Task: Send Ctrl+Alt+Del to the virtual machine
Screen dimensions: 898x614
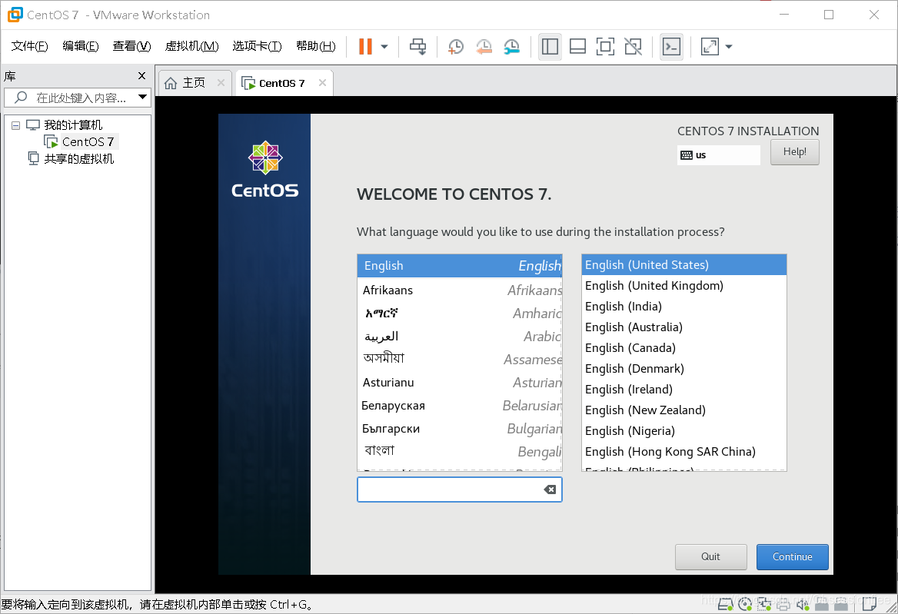Action: pos(417,46)
